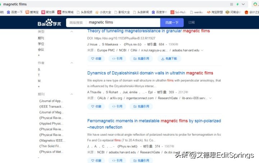
Task: Filter by journal Journal of App...
Action: click(51, 101)
